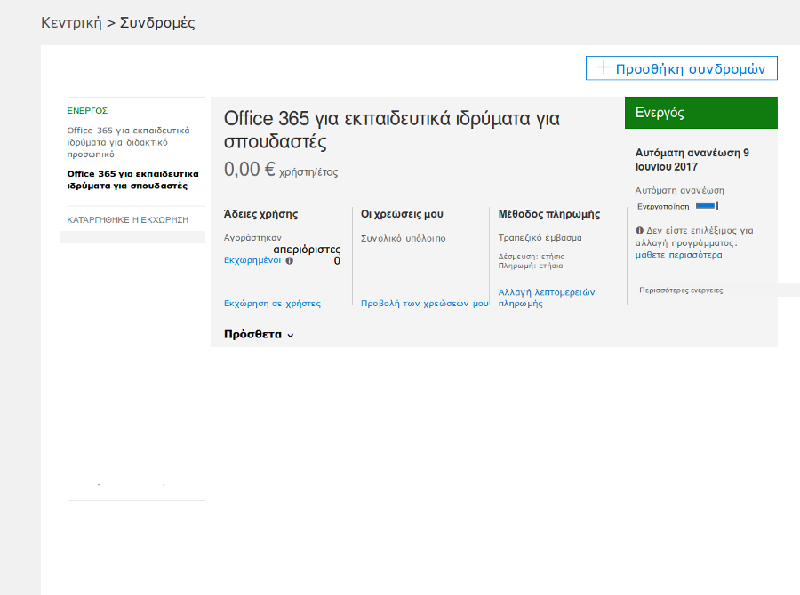Click the Εκχώρηση σε χρήστες link
Viewport: 800px width, 595px height.
272,304
